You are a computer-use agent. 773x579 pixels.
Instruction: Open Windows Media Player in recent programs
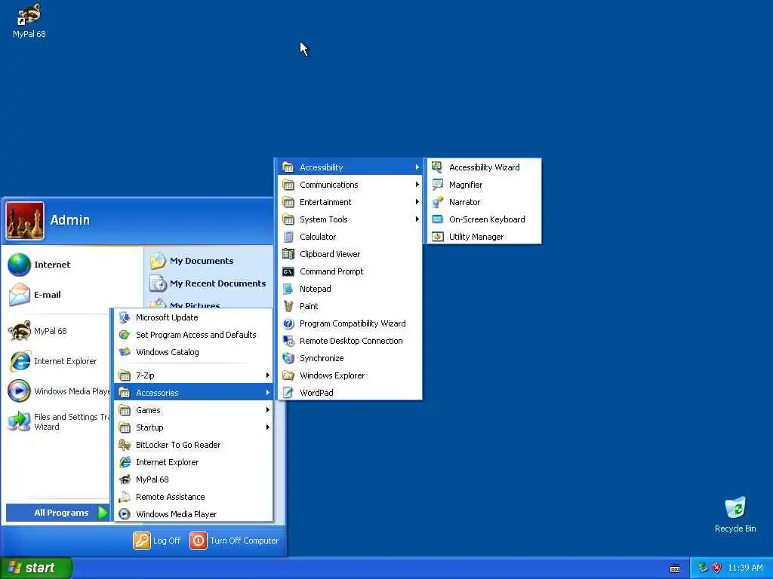coord(57,391)
